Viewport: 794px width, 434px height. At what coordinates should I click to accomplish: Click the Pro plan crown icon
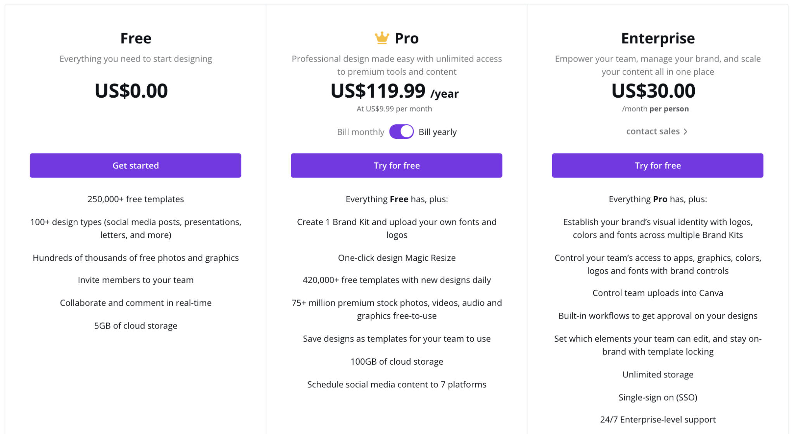tap(381, 38)
